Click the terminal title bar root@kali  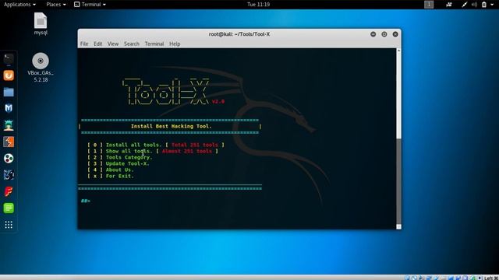click(239, 34)
